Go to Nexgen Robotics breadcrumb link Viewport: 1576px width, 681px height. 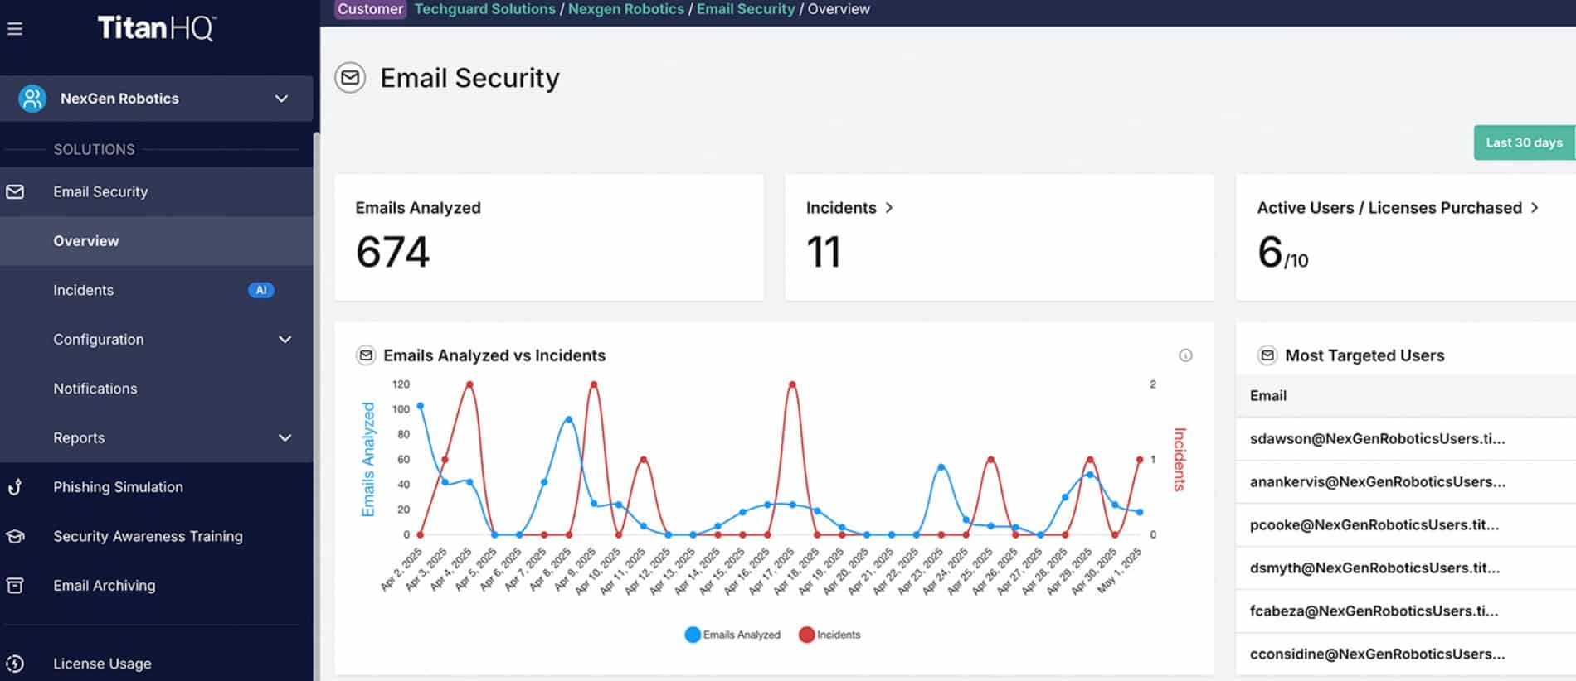click(x=626, y=9)
